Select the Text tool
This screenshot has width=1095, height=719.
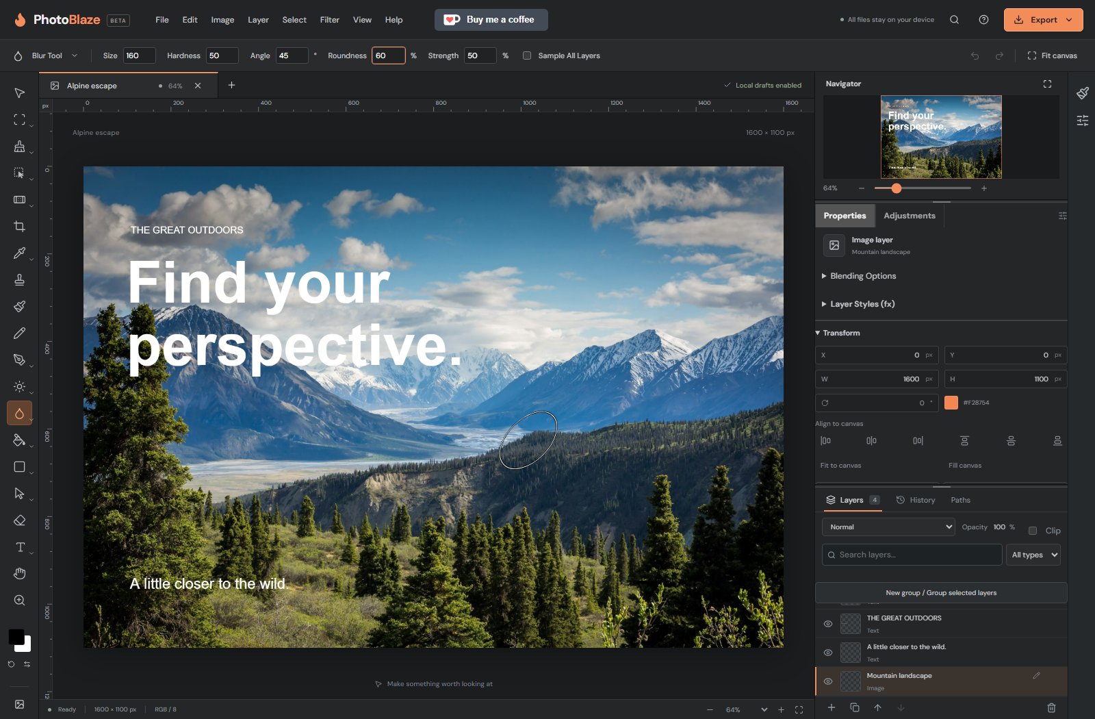(x=19, y=547)
